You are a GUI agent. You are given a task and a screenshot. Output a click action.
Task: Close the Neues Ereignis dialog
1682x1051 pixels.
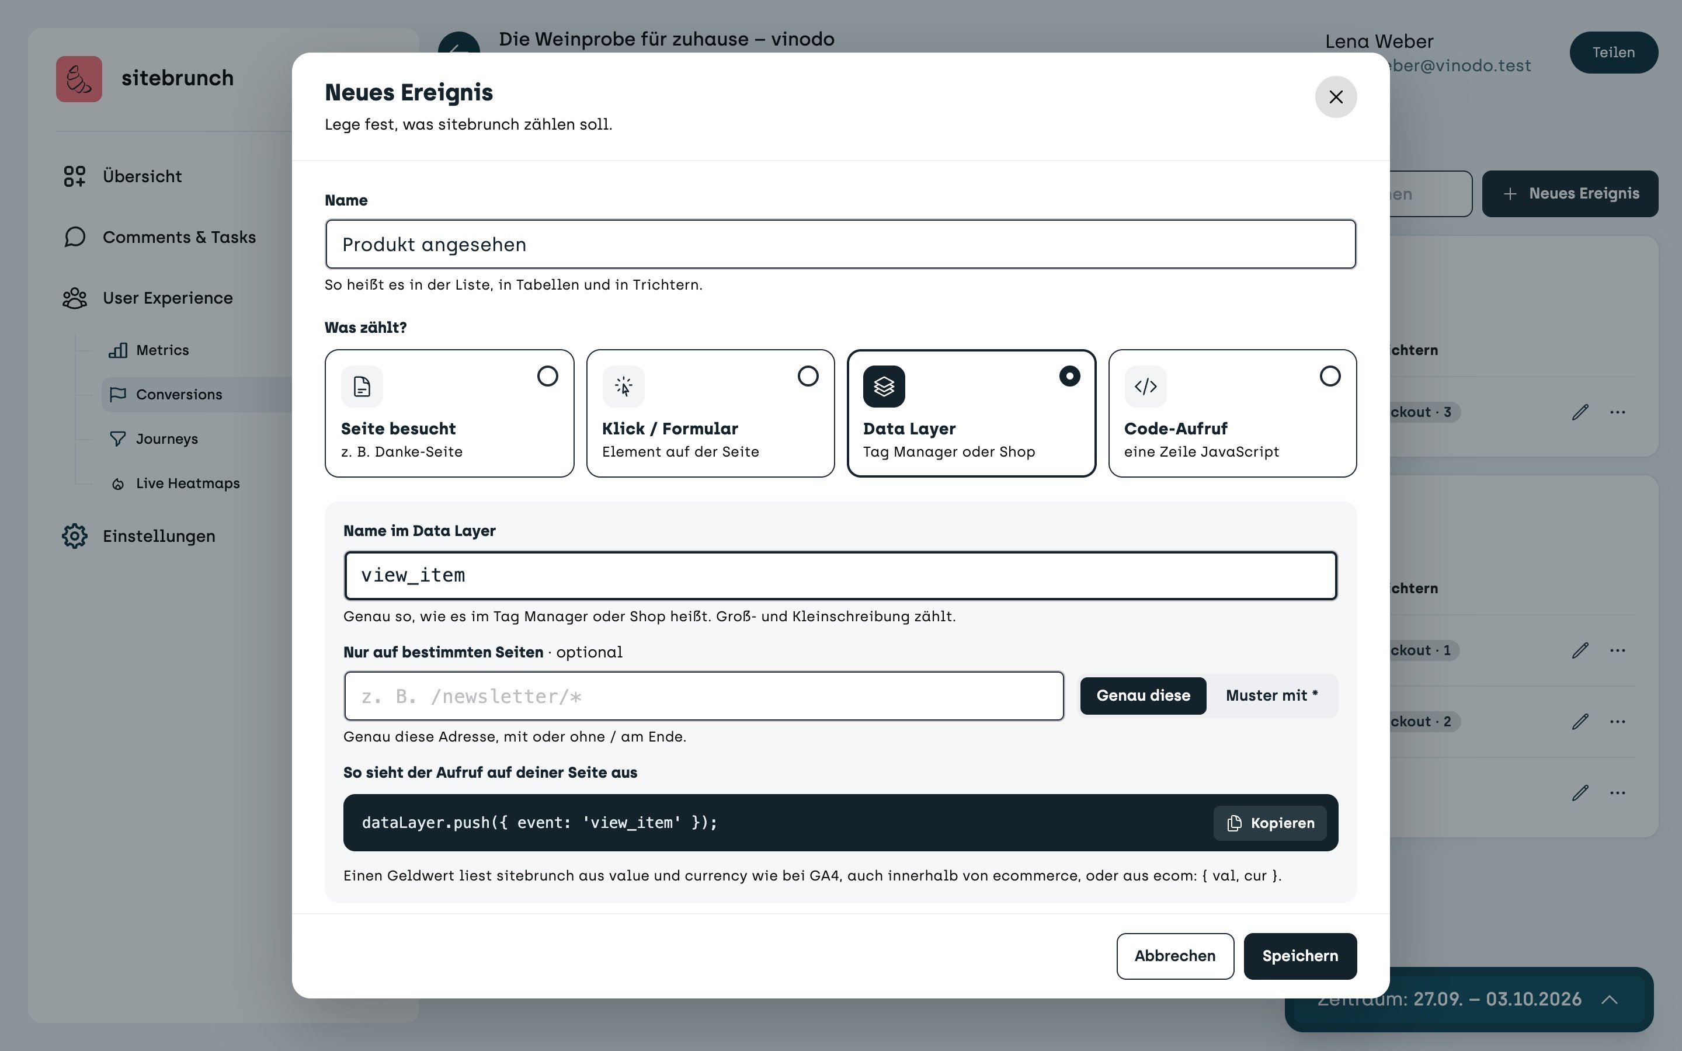coord(1336,96)
